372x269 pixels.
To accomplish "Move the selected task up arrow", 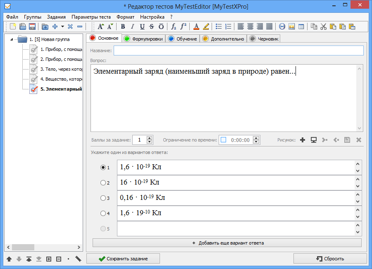I will (9, 259).
